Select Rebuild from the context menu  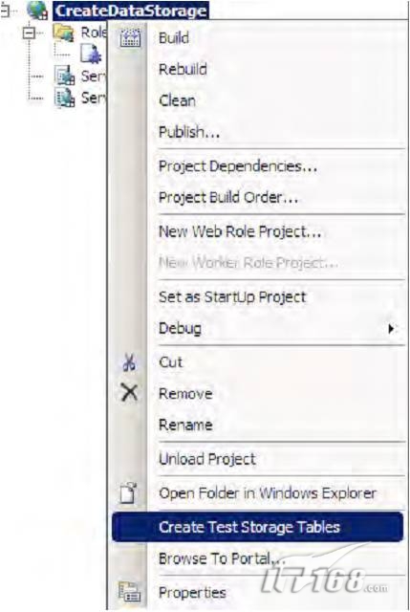[x=183, y=70]
